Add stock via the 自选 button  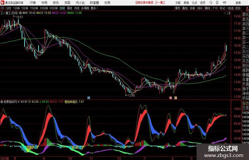[230, 8]
